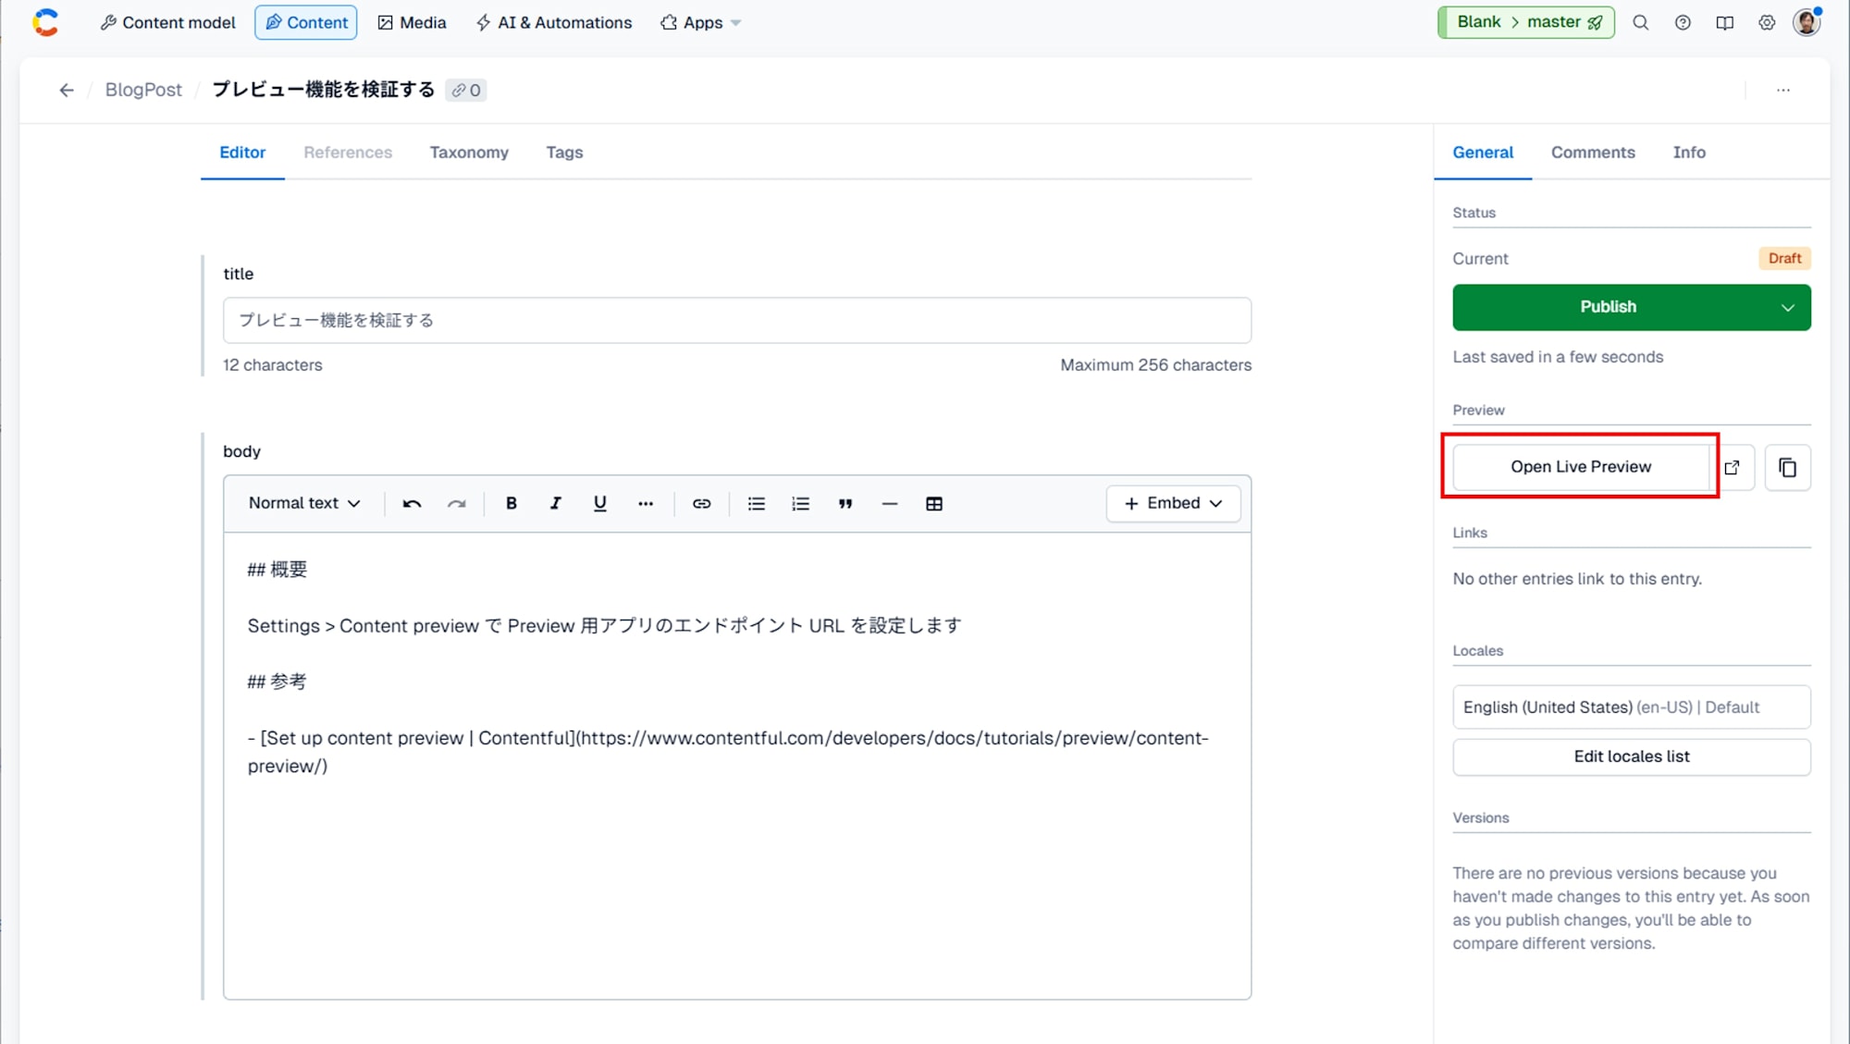Undo the last edit in body
1850x1044 pixels.
point(412,503)
